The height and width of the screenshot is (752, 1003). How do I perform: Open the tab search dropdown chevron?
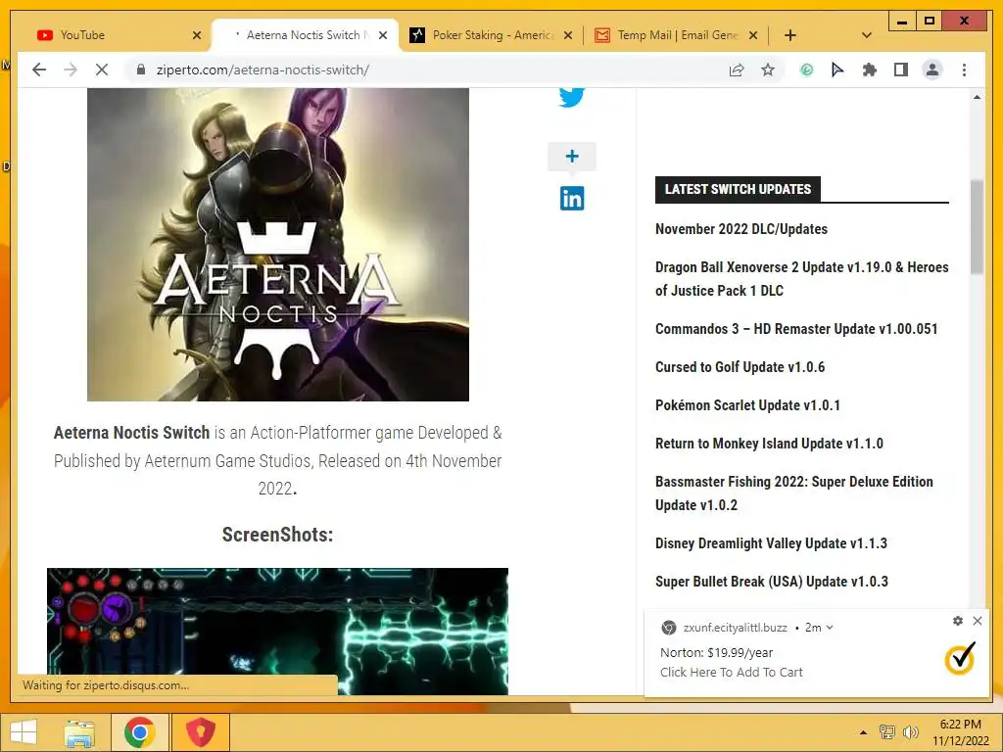pyautogui.click(x=867, y=35)
